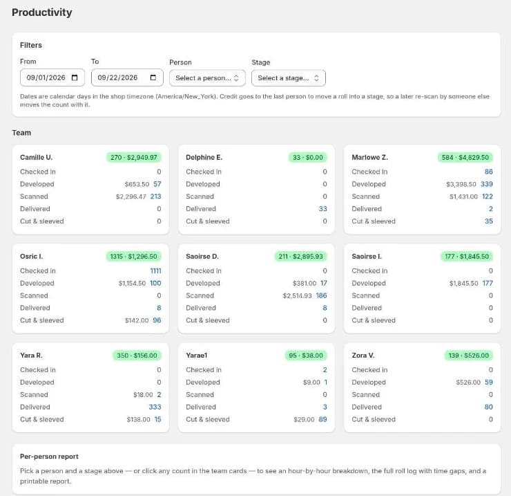This screenshot has width=511, height=496.
Task: Open Yara R. Delivered count 333
Action: click(155, 407)
